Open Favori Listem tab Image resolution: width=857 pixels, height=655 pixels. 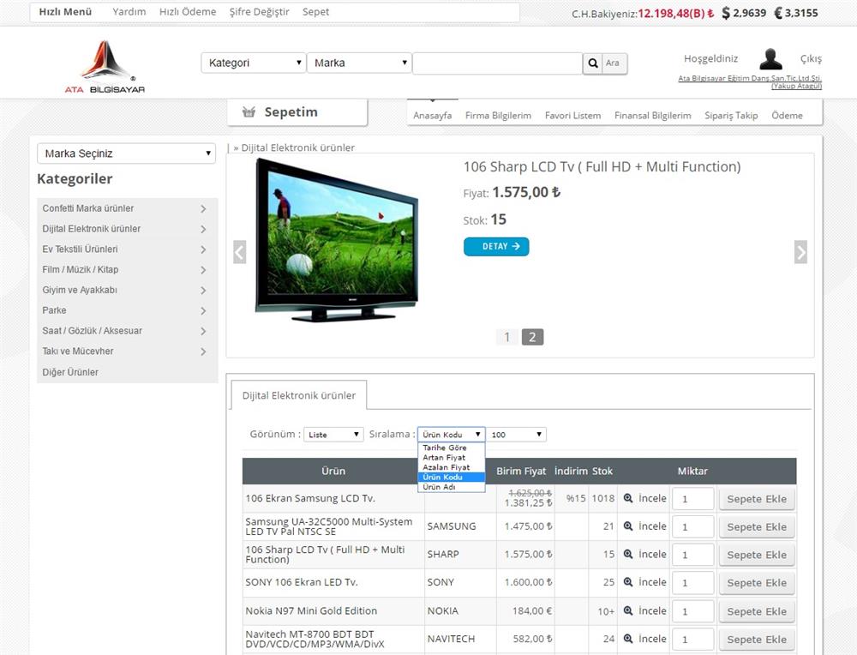(x=572, y=116)
